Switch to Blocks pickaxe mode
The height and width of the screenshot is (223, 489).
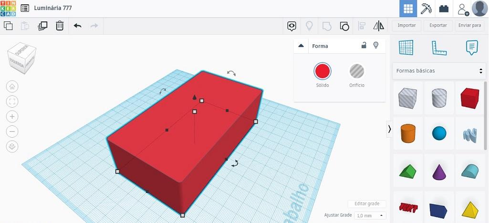pos(426,9)
